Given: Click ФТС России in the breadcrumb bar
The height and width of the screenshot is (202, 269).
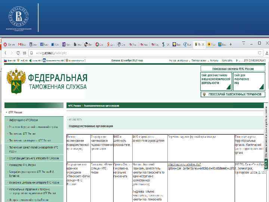Looking at the screenshot, I should click(74, 105).
